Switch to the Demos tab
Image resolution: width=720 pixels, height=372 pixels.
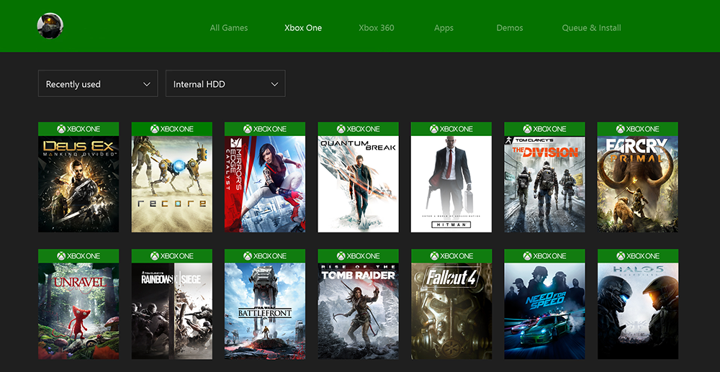point(510,28)
